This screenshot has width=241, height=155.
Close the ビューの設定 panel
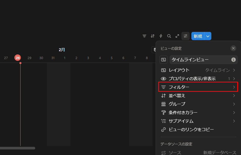pos(233,48)
